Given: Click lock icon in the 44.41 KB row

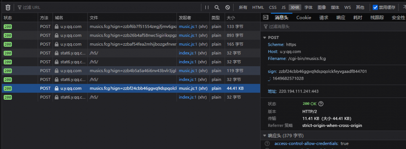Looking at the screenshot, I should click(x=57, y=88).
